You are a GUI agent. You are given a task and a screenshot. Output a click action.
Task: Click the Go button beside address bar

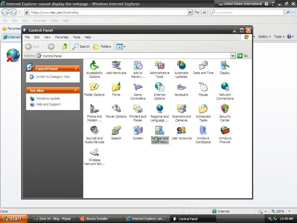[x=242, y=56]
